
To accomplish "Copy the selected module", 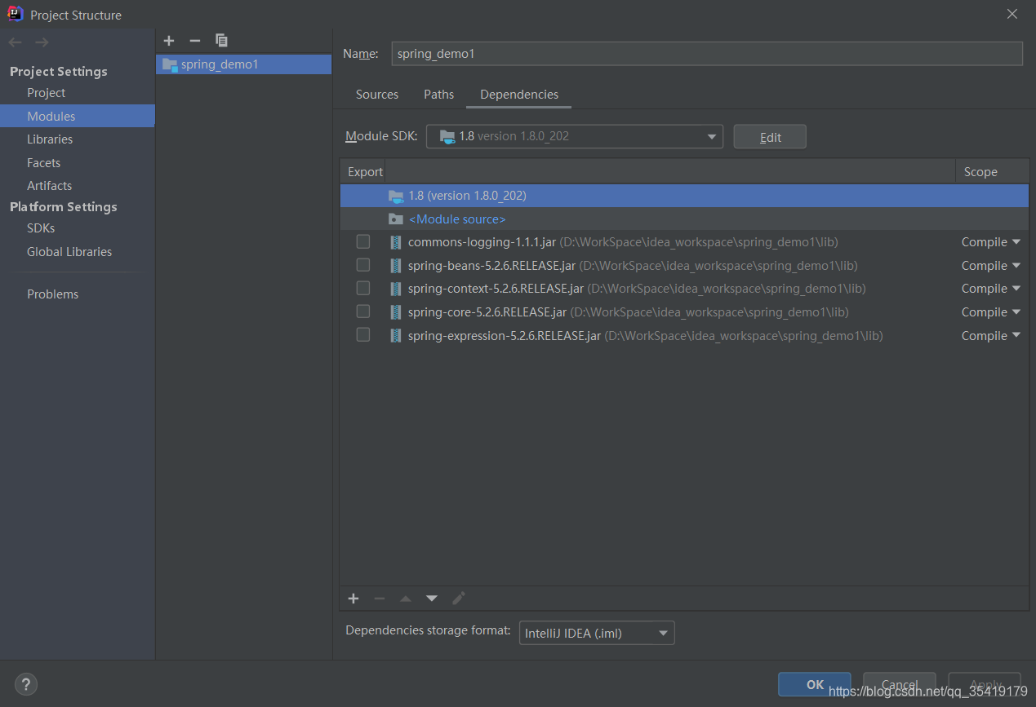I will pos(221,40).
